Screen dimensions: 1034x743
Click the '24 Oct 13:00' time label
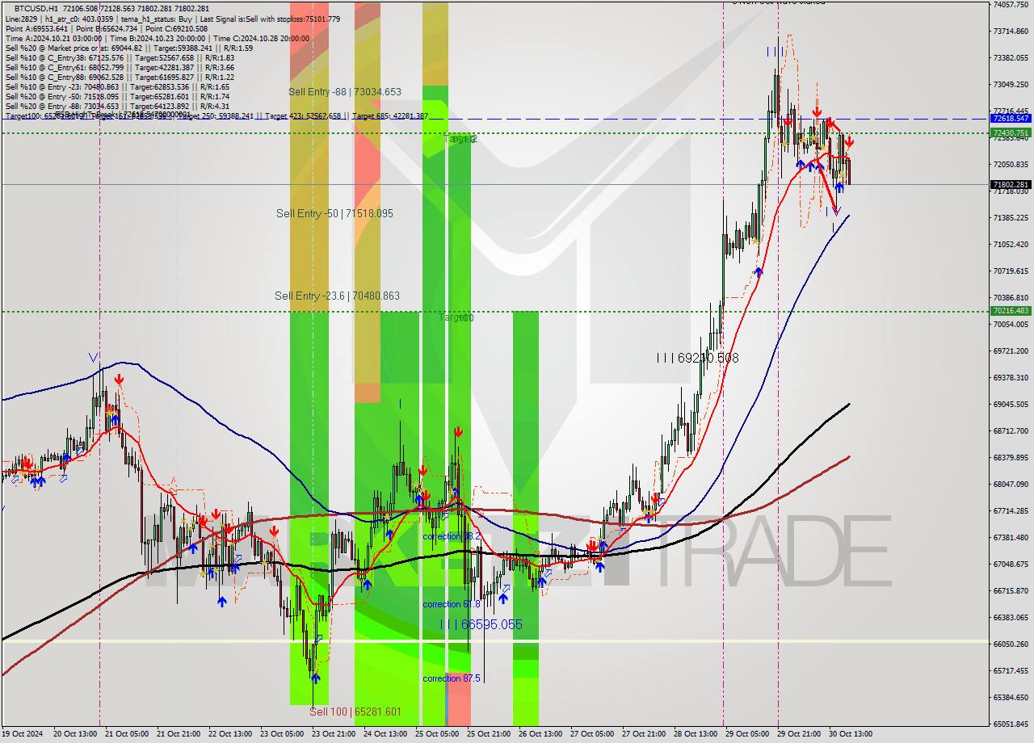385,734
